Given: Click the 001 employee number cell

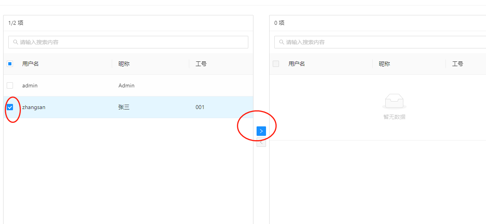Looking at the screenshot, I should (x=200, y=107).
